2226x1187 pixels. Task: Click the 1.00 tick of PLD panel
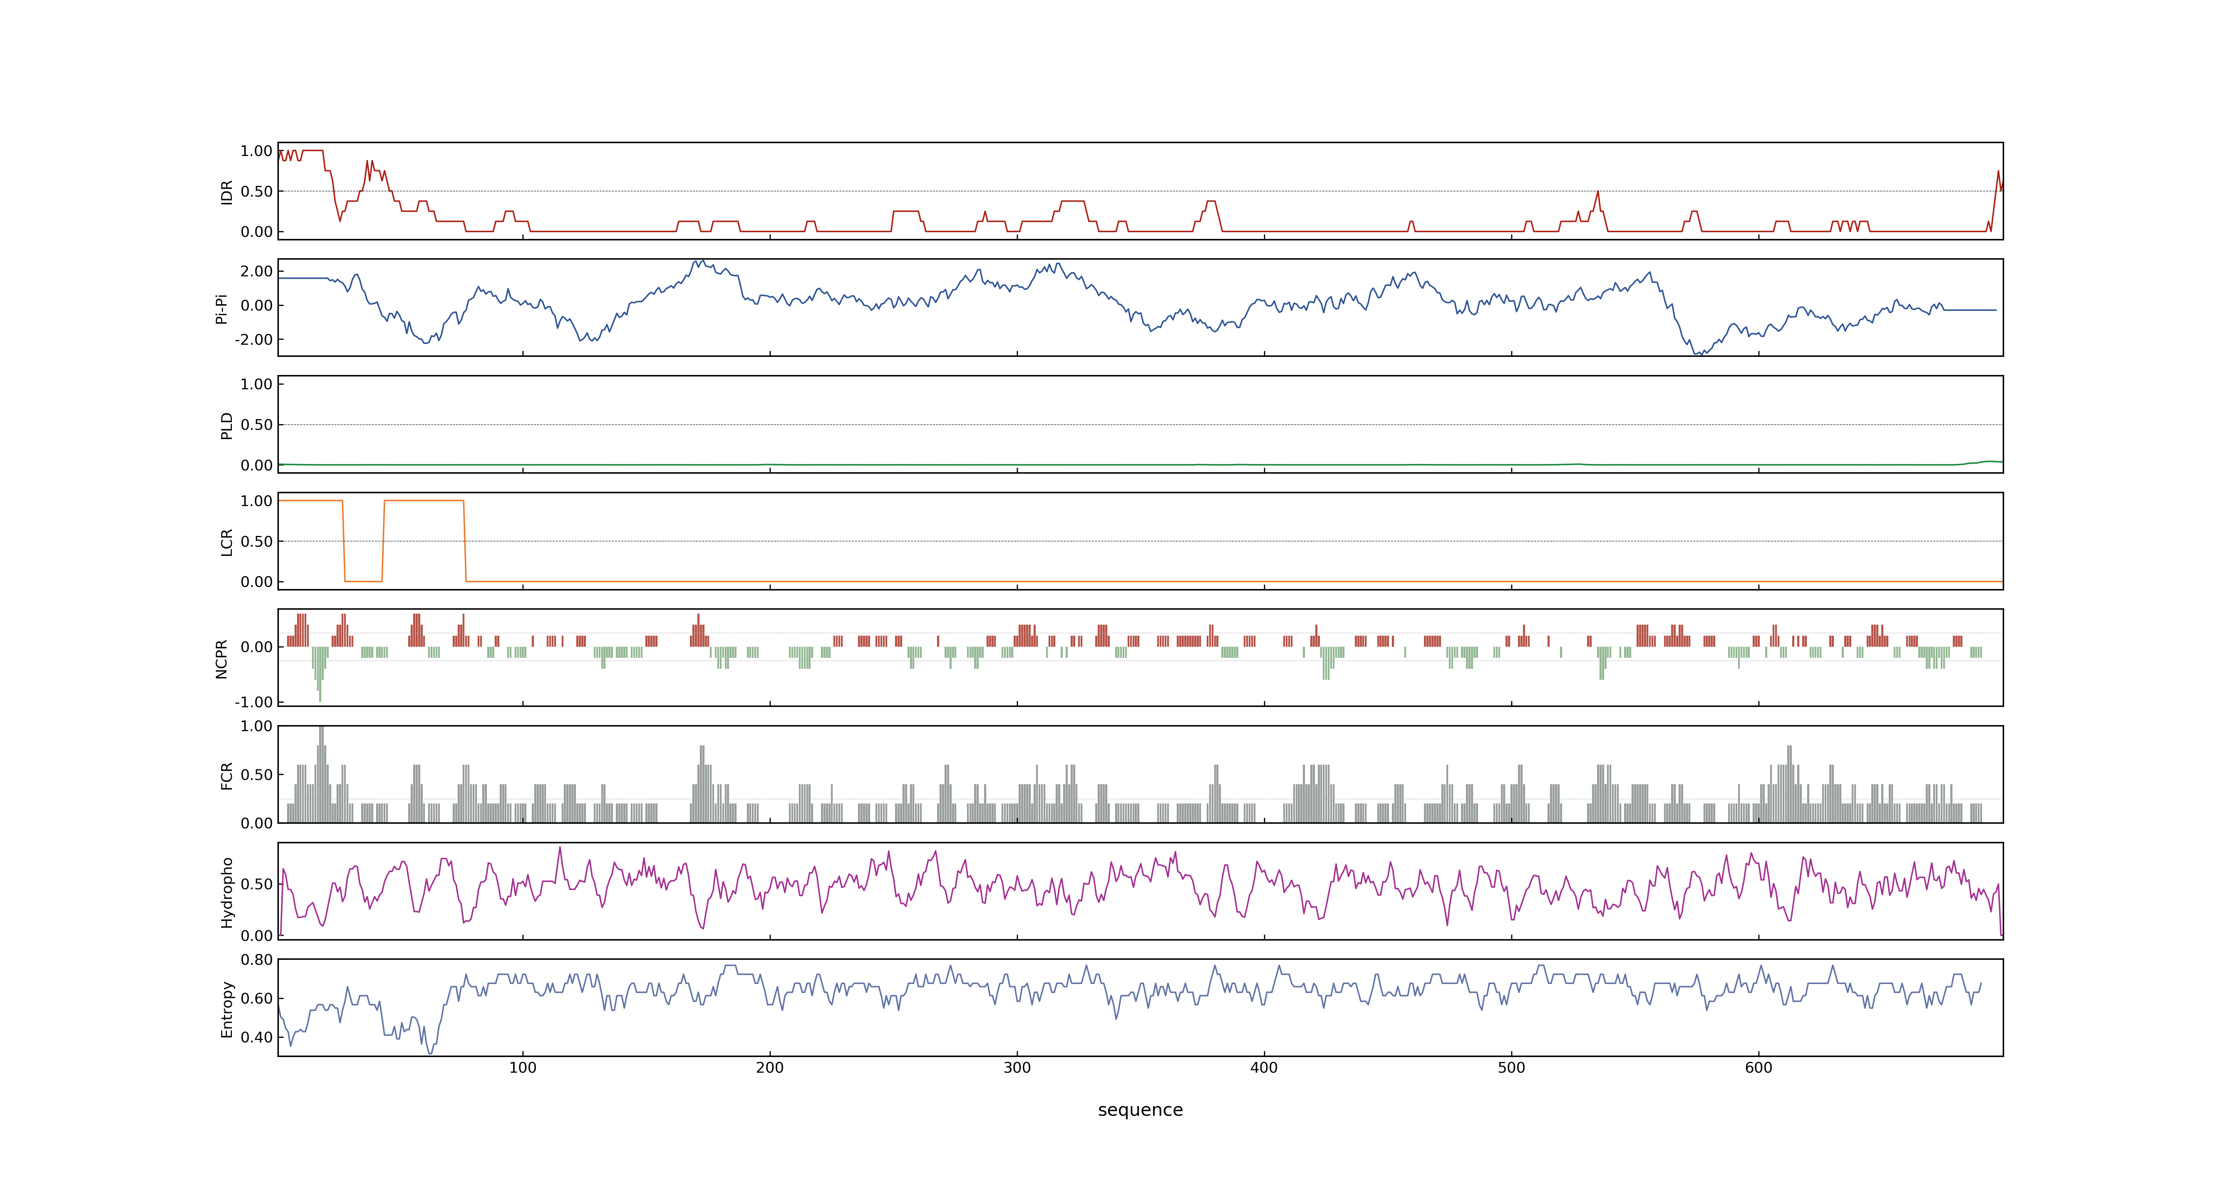(x=257, y=384)
